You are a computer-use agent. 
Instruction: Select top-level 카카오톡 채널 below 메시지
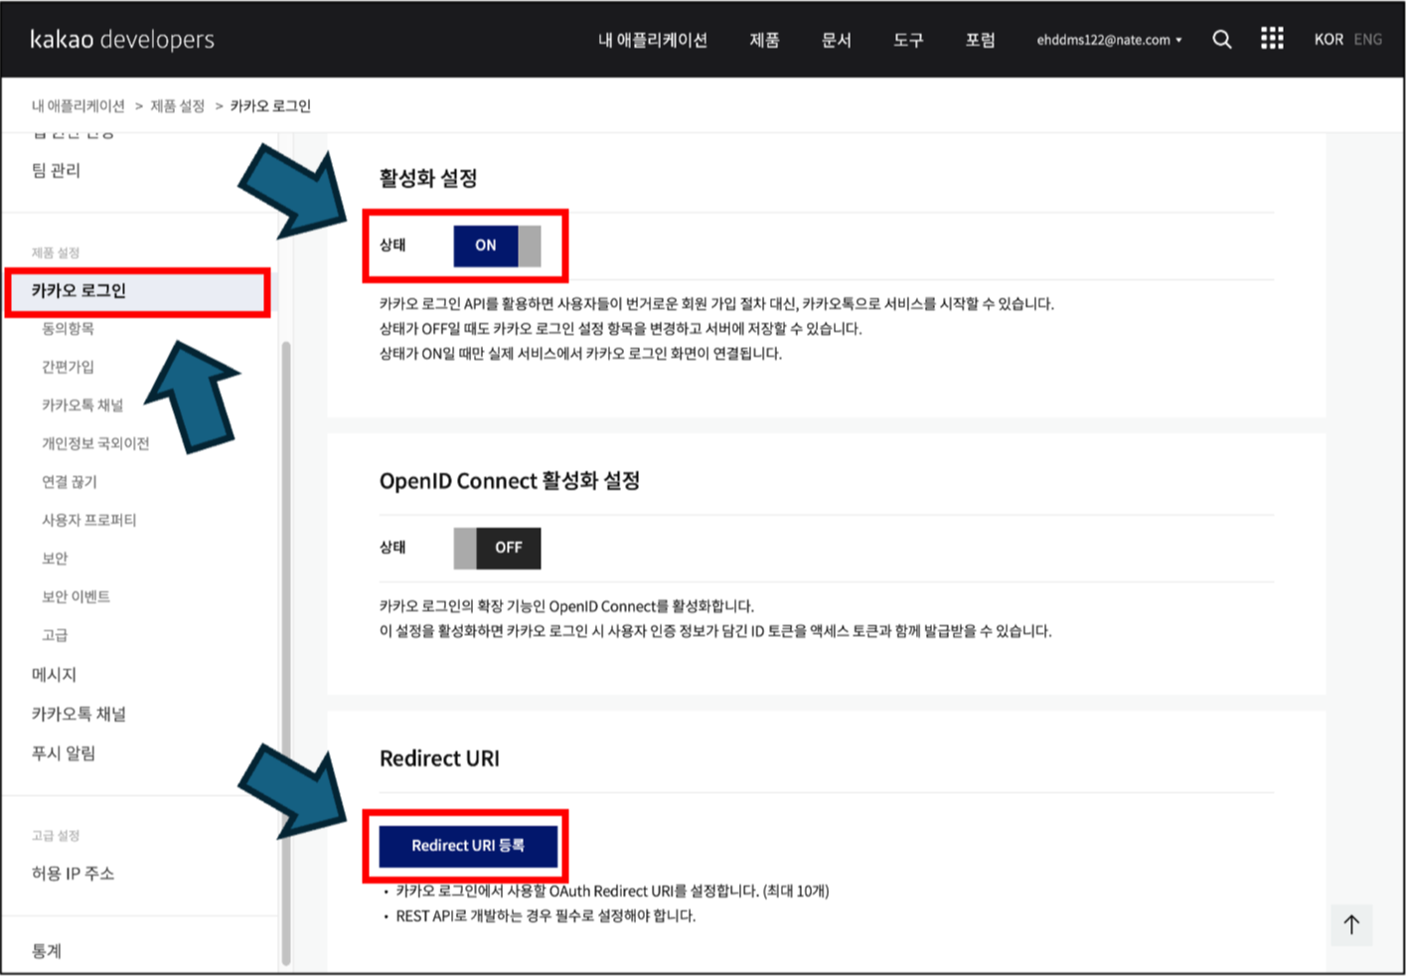click(x=78, y=715)
